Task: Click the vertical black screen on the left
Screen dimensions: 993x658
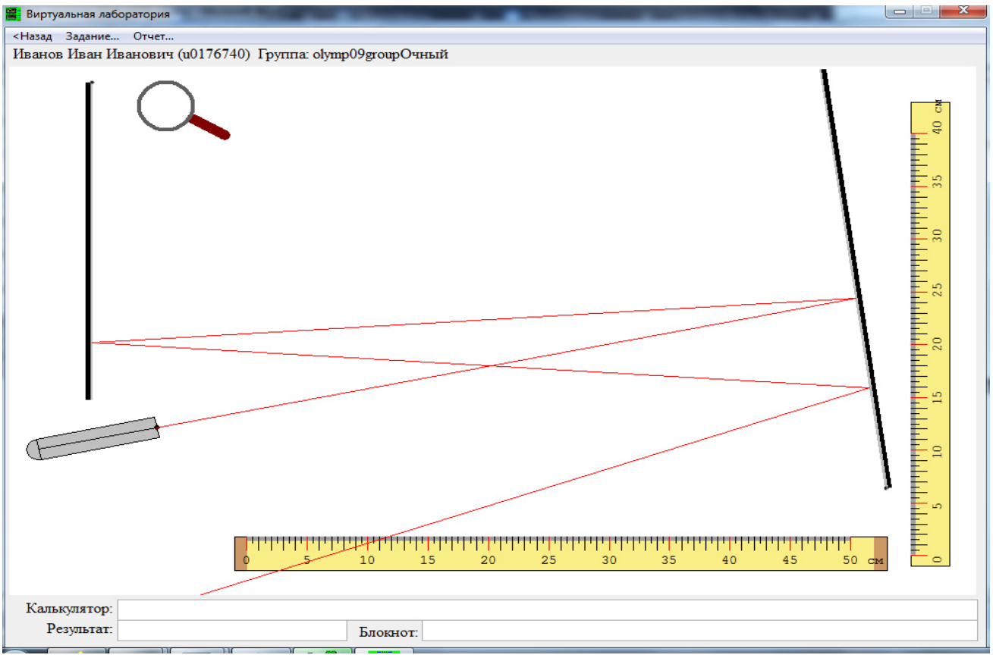Action: coord(89,240)
